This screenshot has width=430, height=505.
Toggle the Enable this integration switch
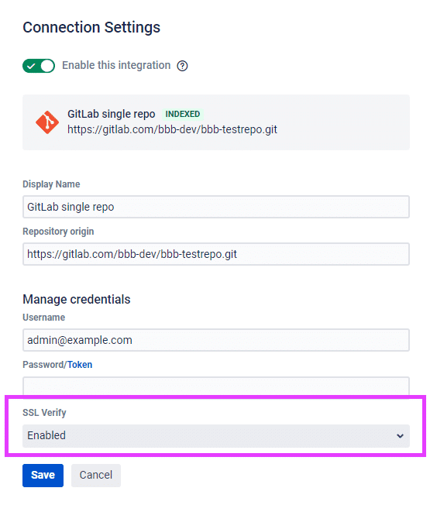pyautogui.click(x=39, y=66)
